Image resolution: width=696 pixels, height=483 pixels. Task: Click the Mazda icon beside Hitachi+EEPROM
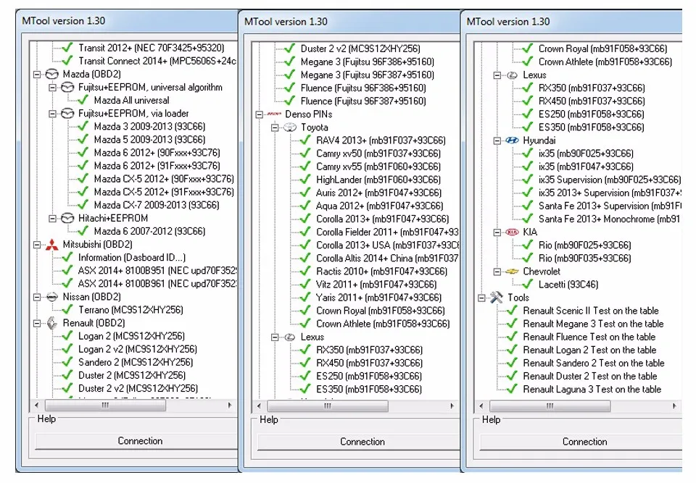tap(67, 218)
